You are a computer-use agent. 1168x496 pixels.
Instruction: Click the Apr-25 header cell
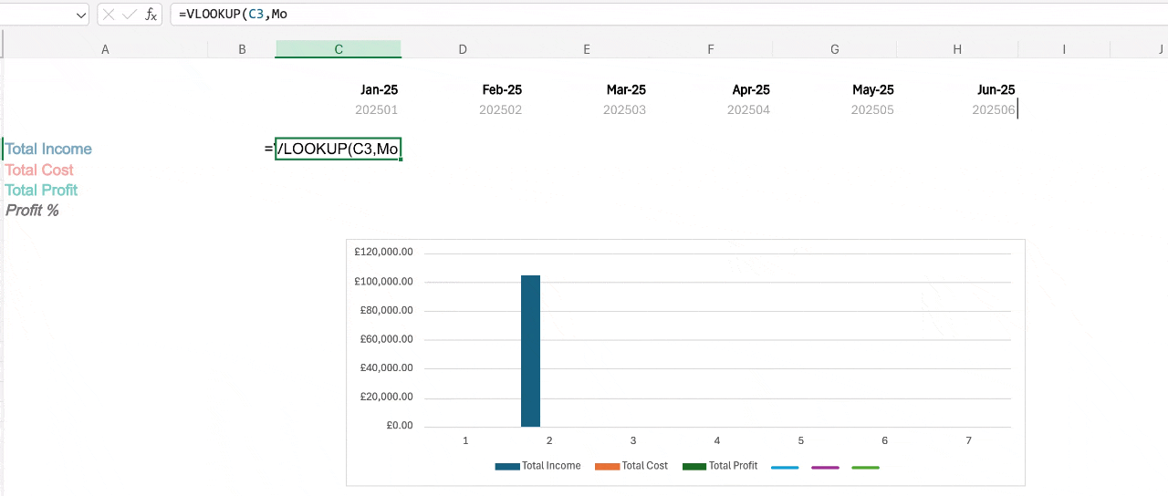point(751,89)
